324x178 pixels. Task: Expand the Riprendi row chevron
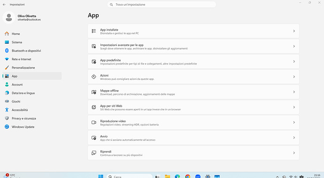pyautogui.click(x=294, y=153)
